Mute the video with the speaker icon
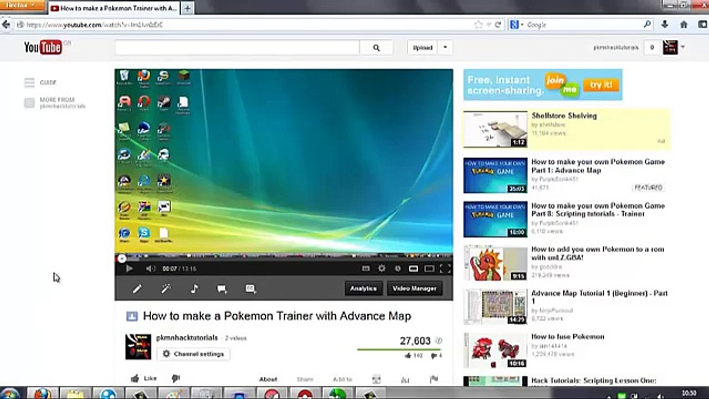This screenshot has height=399, width=709. tap(151, 269)
